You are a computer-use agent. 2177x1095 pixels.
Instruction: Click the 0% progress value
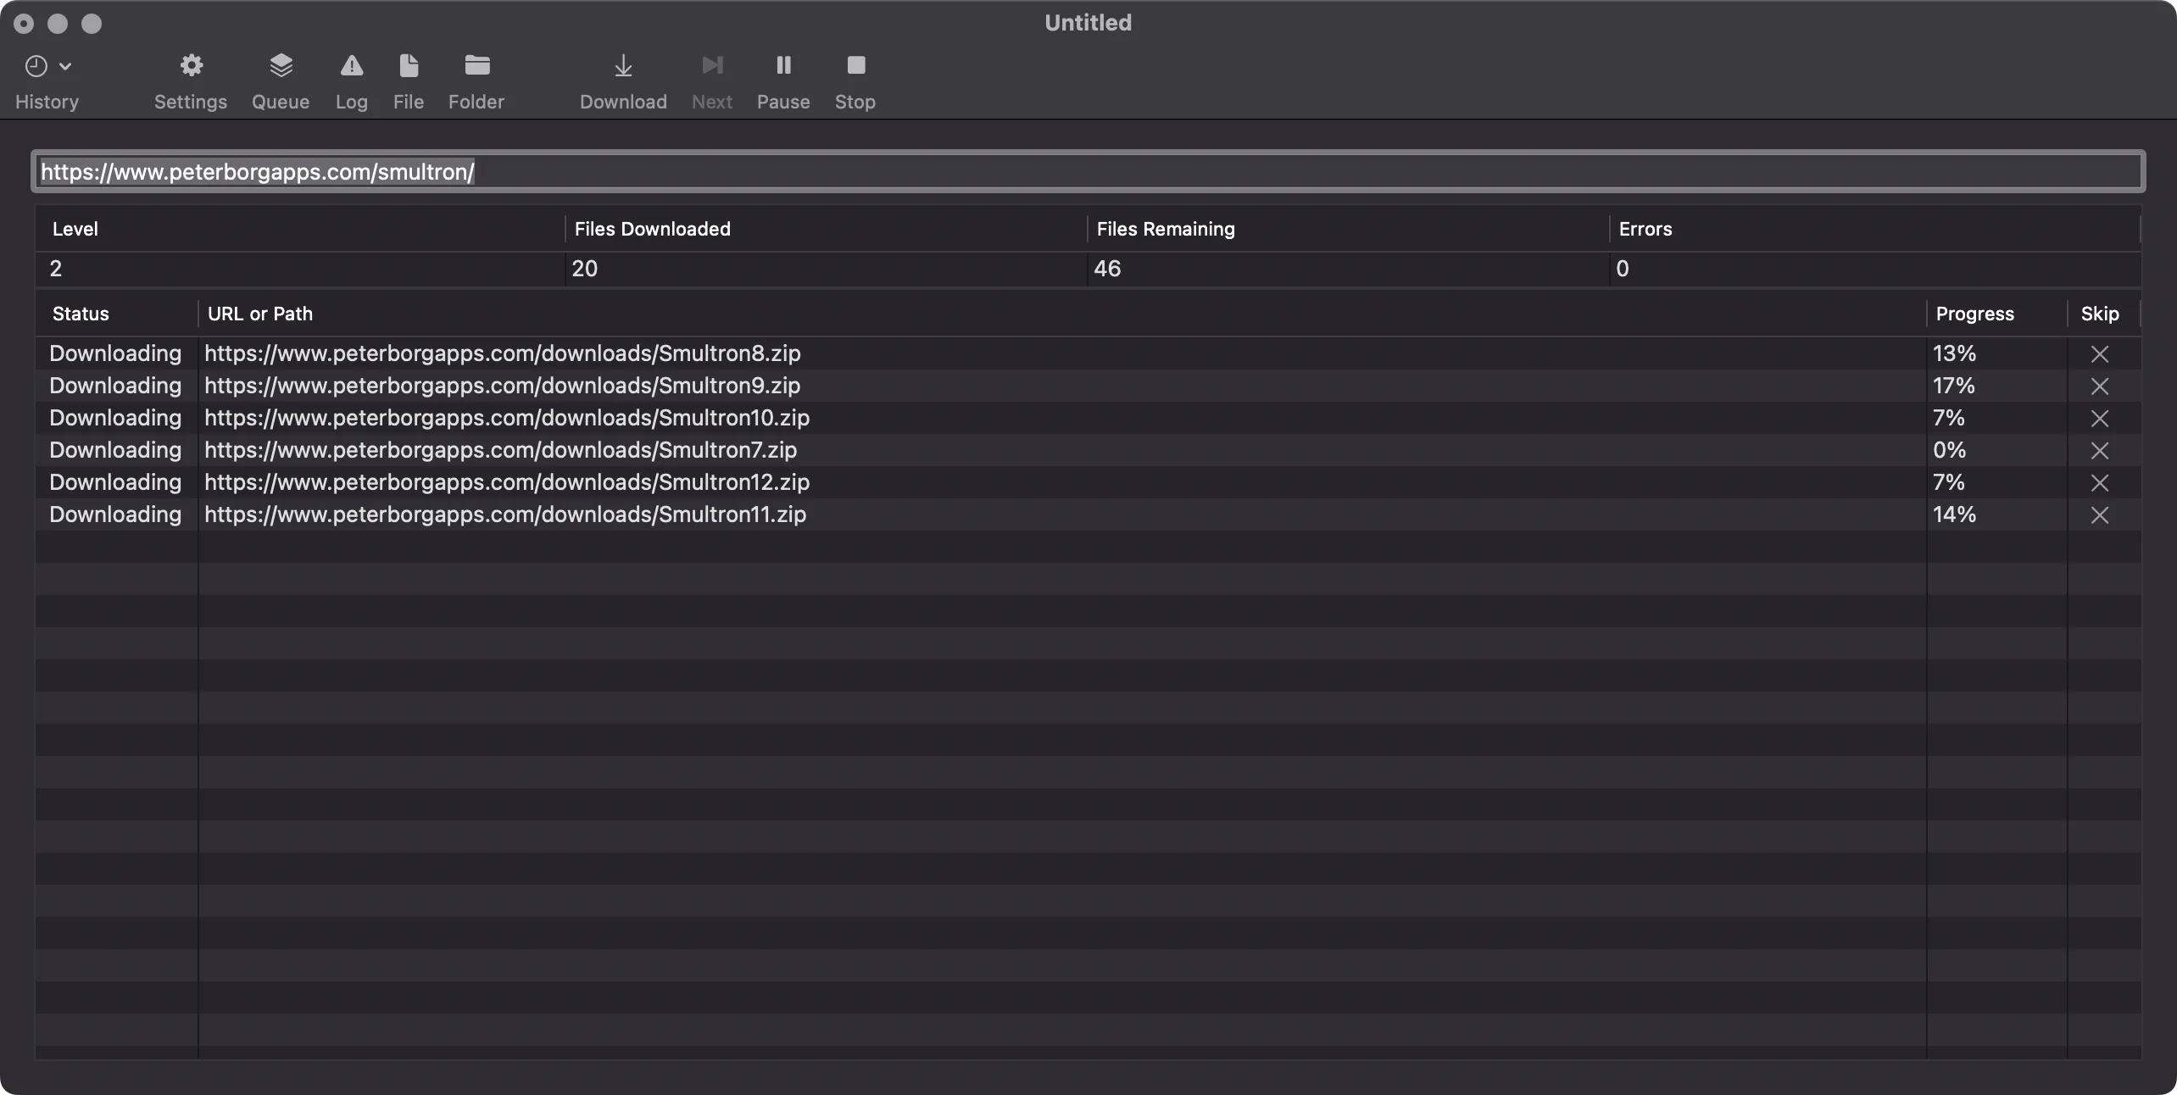1949,450
